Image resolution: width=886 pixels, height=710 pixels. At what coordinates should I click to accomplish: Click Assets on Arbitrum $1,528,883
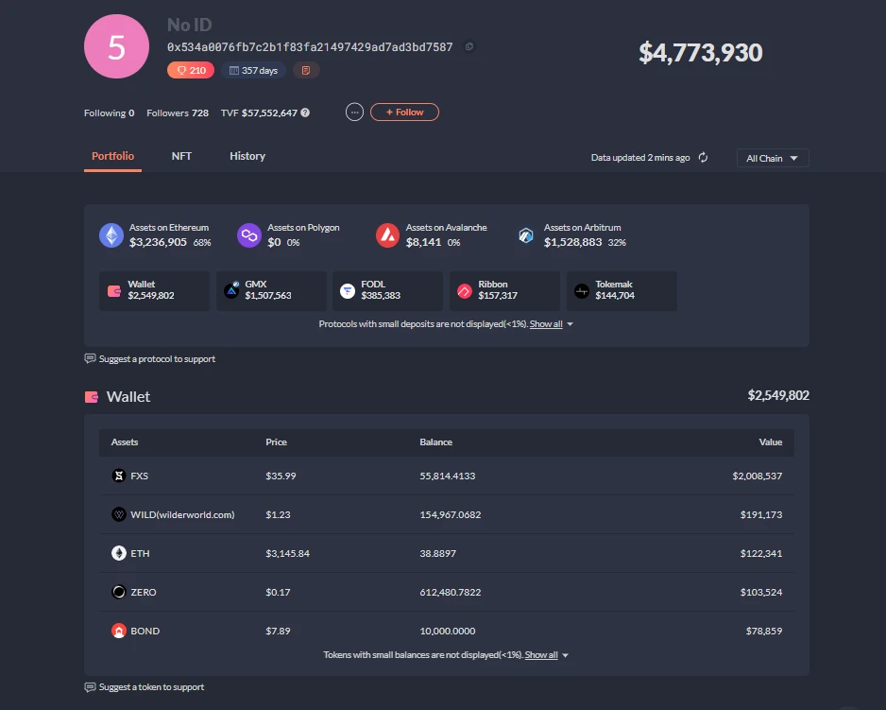point(573,242)
